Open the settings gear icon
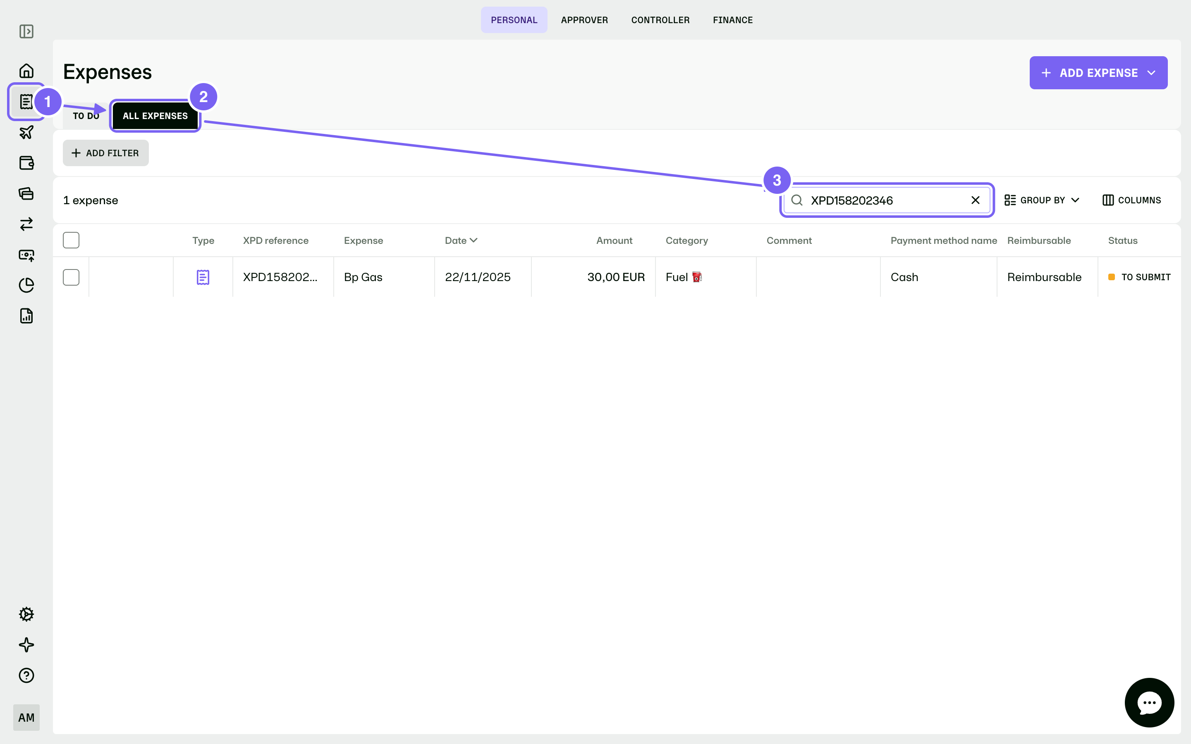 [26, 614]
